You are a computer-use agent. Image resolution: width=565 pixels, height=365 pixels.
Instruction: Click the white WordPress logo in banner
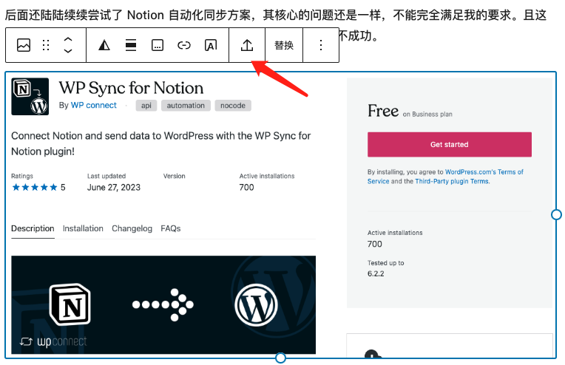[256, 305]
